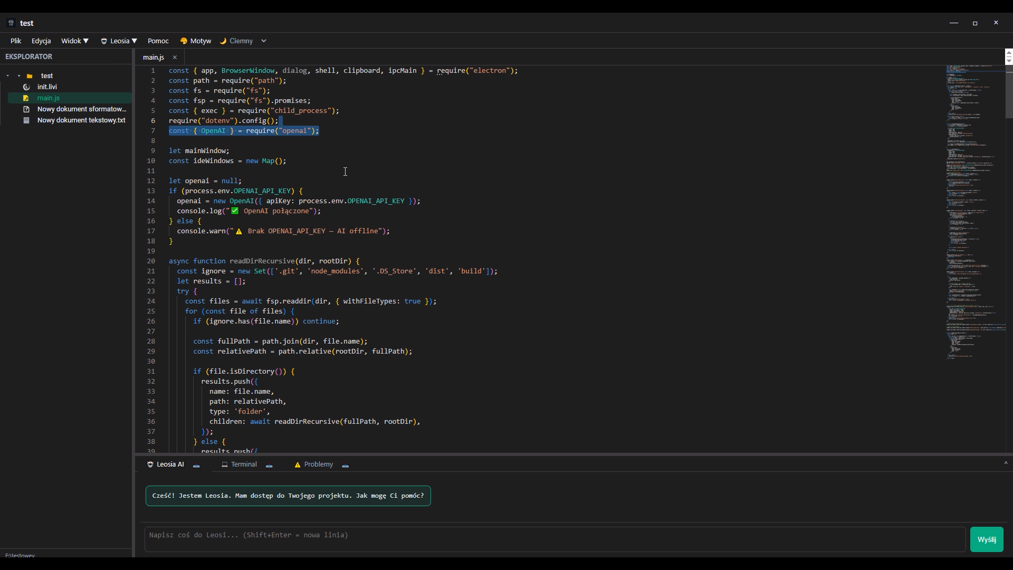
Task: Open the Plik menu
Action: (15, 41)
